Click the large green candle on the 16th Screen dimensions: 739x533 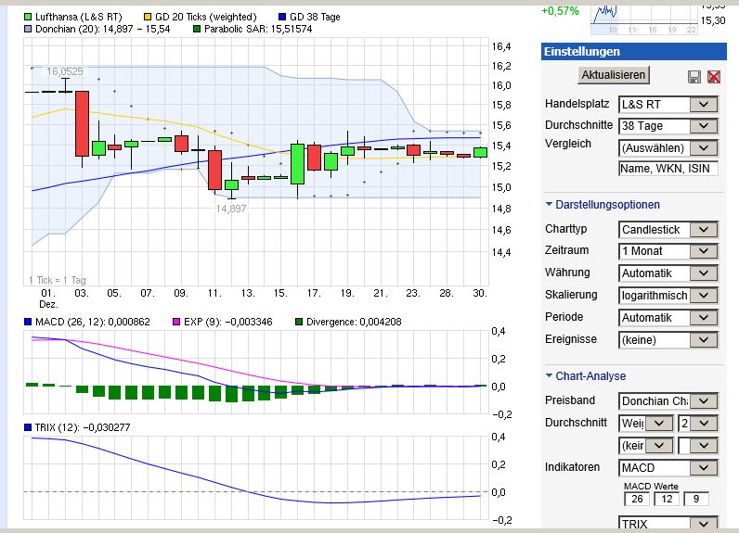point(297,164)
